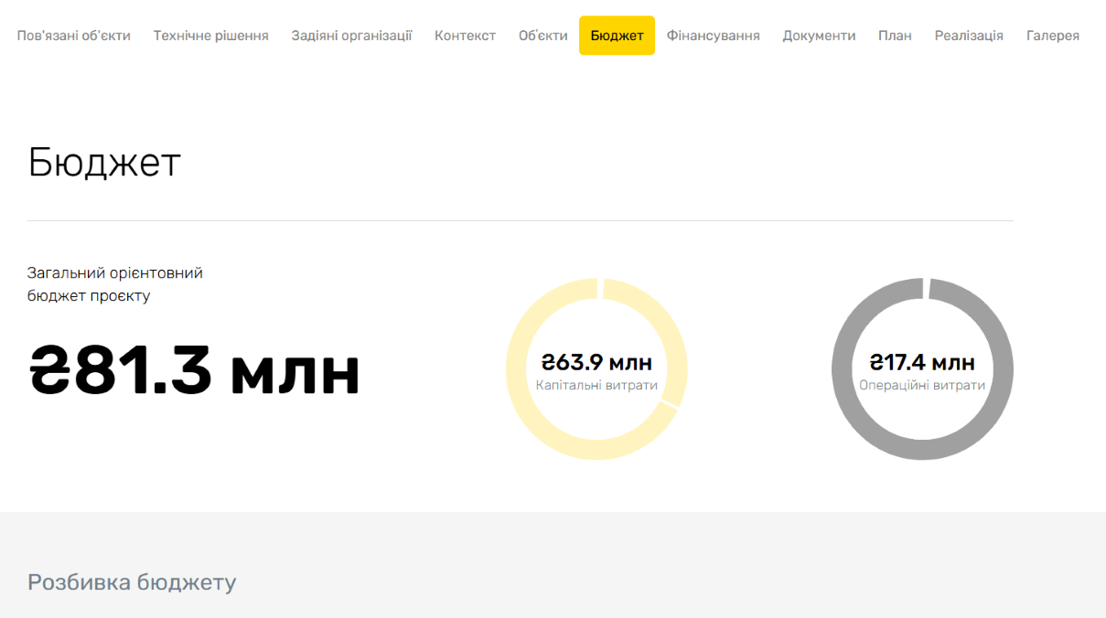Click the highlighted Бюджет tab
Image resolution: width=1106 pixels, height=618 pixels.
pyautogui.click(x=617, y=36)
